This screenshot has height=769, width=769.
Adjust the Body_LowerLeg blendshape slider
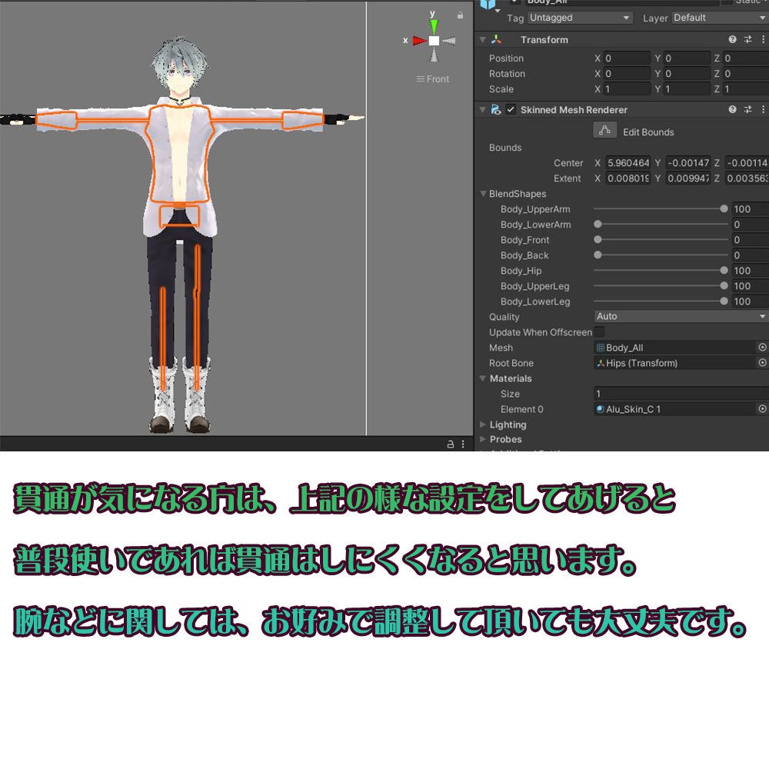tap(661, 301)
